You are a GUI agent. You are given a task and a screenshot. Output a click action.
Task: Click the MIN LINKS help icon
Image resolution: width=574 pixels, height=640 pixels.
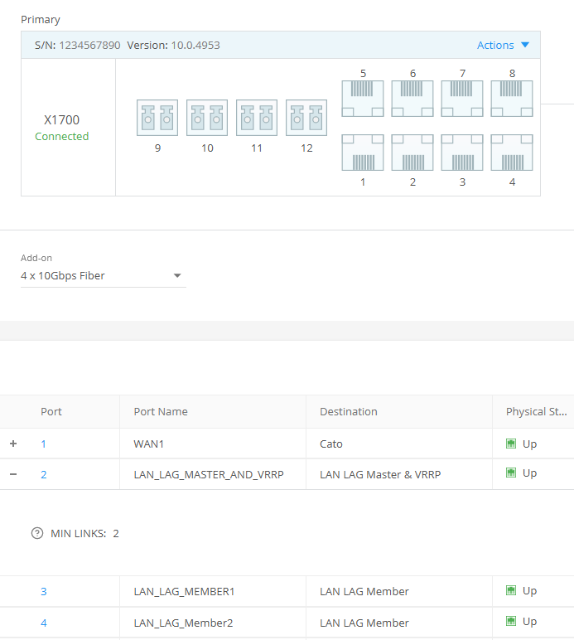[37, 533]
